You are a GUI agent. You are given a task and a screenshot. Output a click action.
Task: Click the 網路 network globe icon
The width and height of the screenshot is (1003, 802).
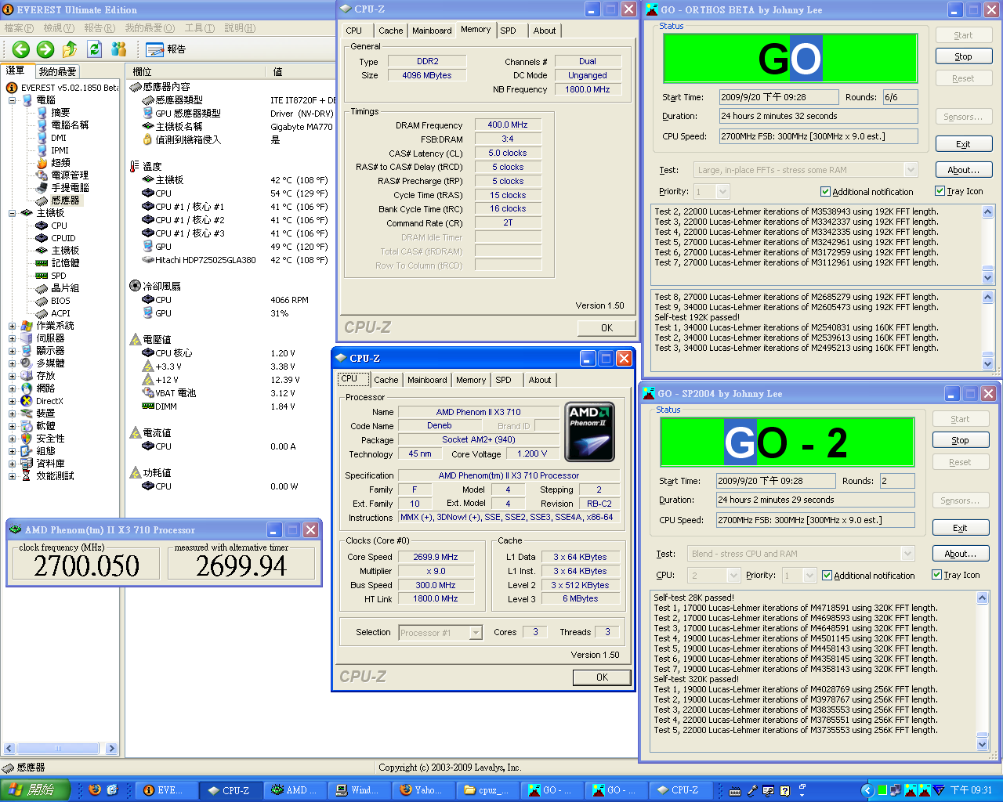27,388
